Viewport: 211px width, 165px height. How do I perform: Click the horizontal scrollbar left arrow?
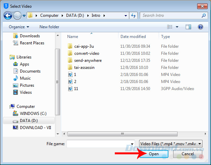coord(64,134)
